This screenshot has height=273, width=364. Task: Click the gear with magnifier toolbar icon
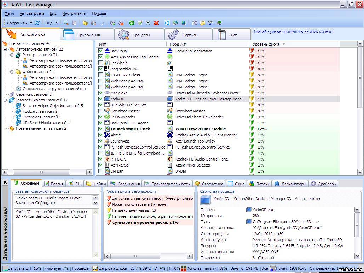pyautogui.click(x=93, y=23)
